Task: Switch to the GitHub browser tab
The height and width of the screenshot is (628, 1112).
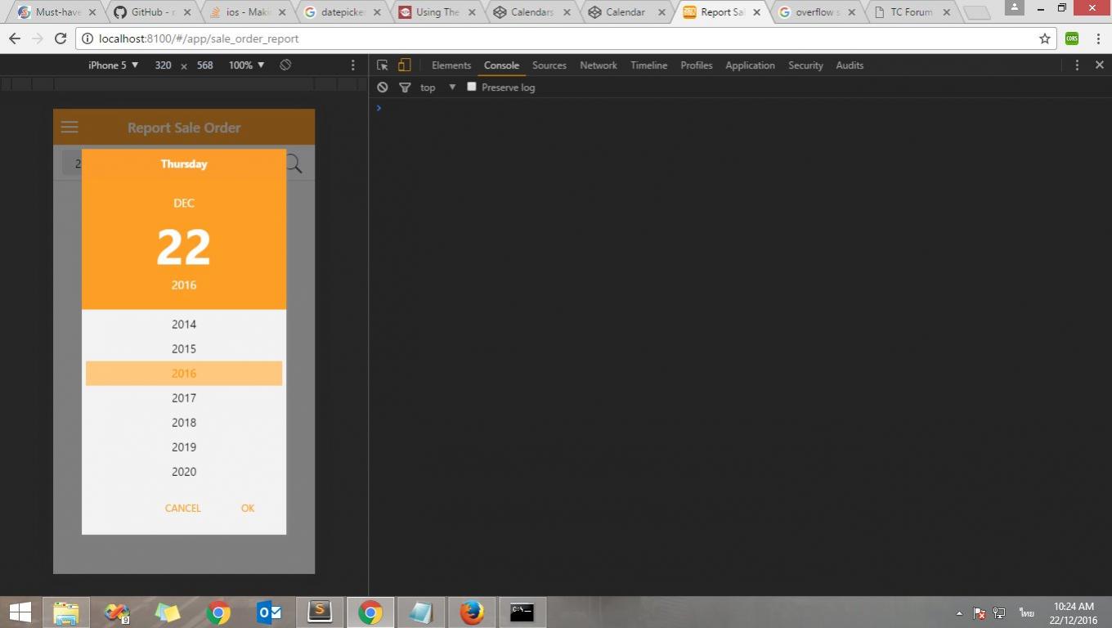Action: tap(154, 12)
